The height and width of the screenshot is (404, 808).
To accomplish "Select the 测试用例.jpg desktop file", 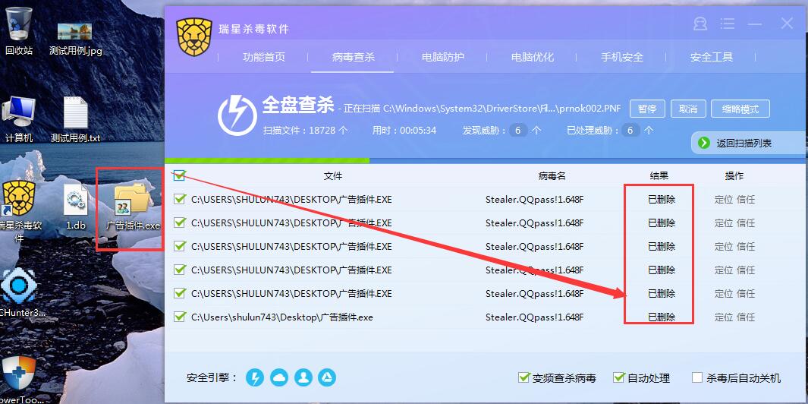I will tap(75, 39).
